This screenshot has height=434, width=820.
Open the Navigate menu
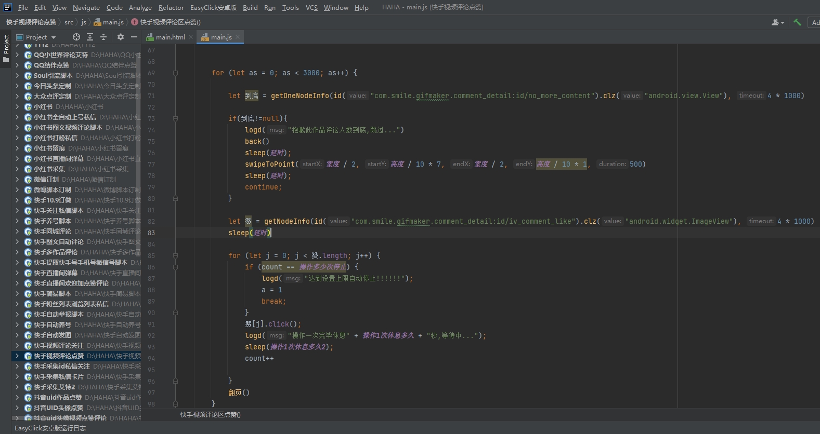[86, 7]
